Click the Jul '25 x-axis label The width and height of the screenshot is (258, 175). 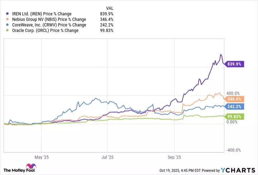pyautogui.click(x=107, y=157)
